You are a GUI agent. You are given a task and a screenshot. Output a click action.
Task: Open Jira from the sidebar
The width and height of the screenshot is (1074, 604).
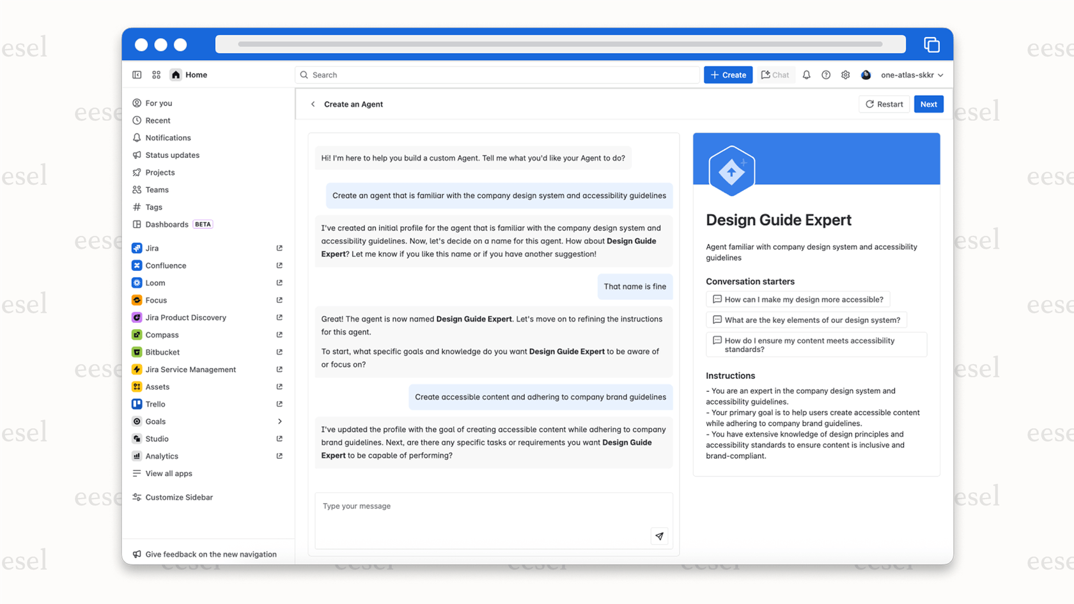(x=152, y=248)
